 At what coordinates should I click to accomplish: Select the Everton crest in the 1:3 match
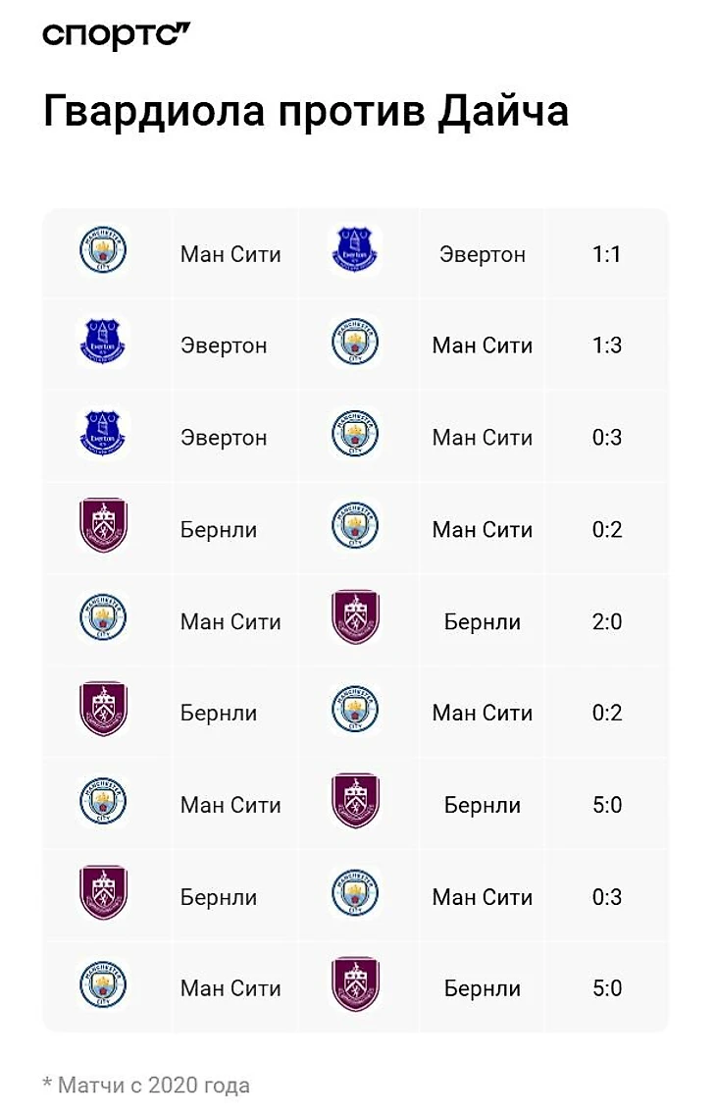pyautogui.click(x=103, y=343)
